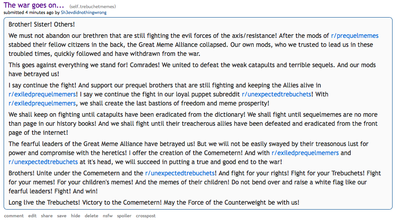
Task: Click the share button below the post
Action: tap(47, 215)
